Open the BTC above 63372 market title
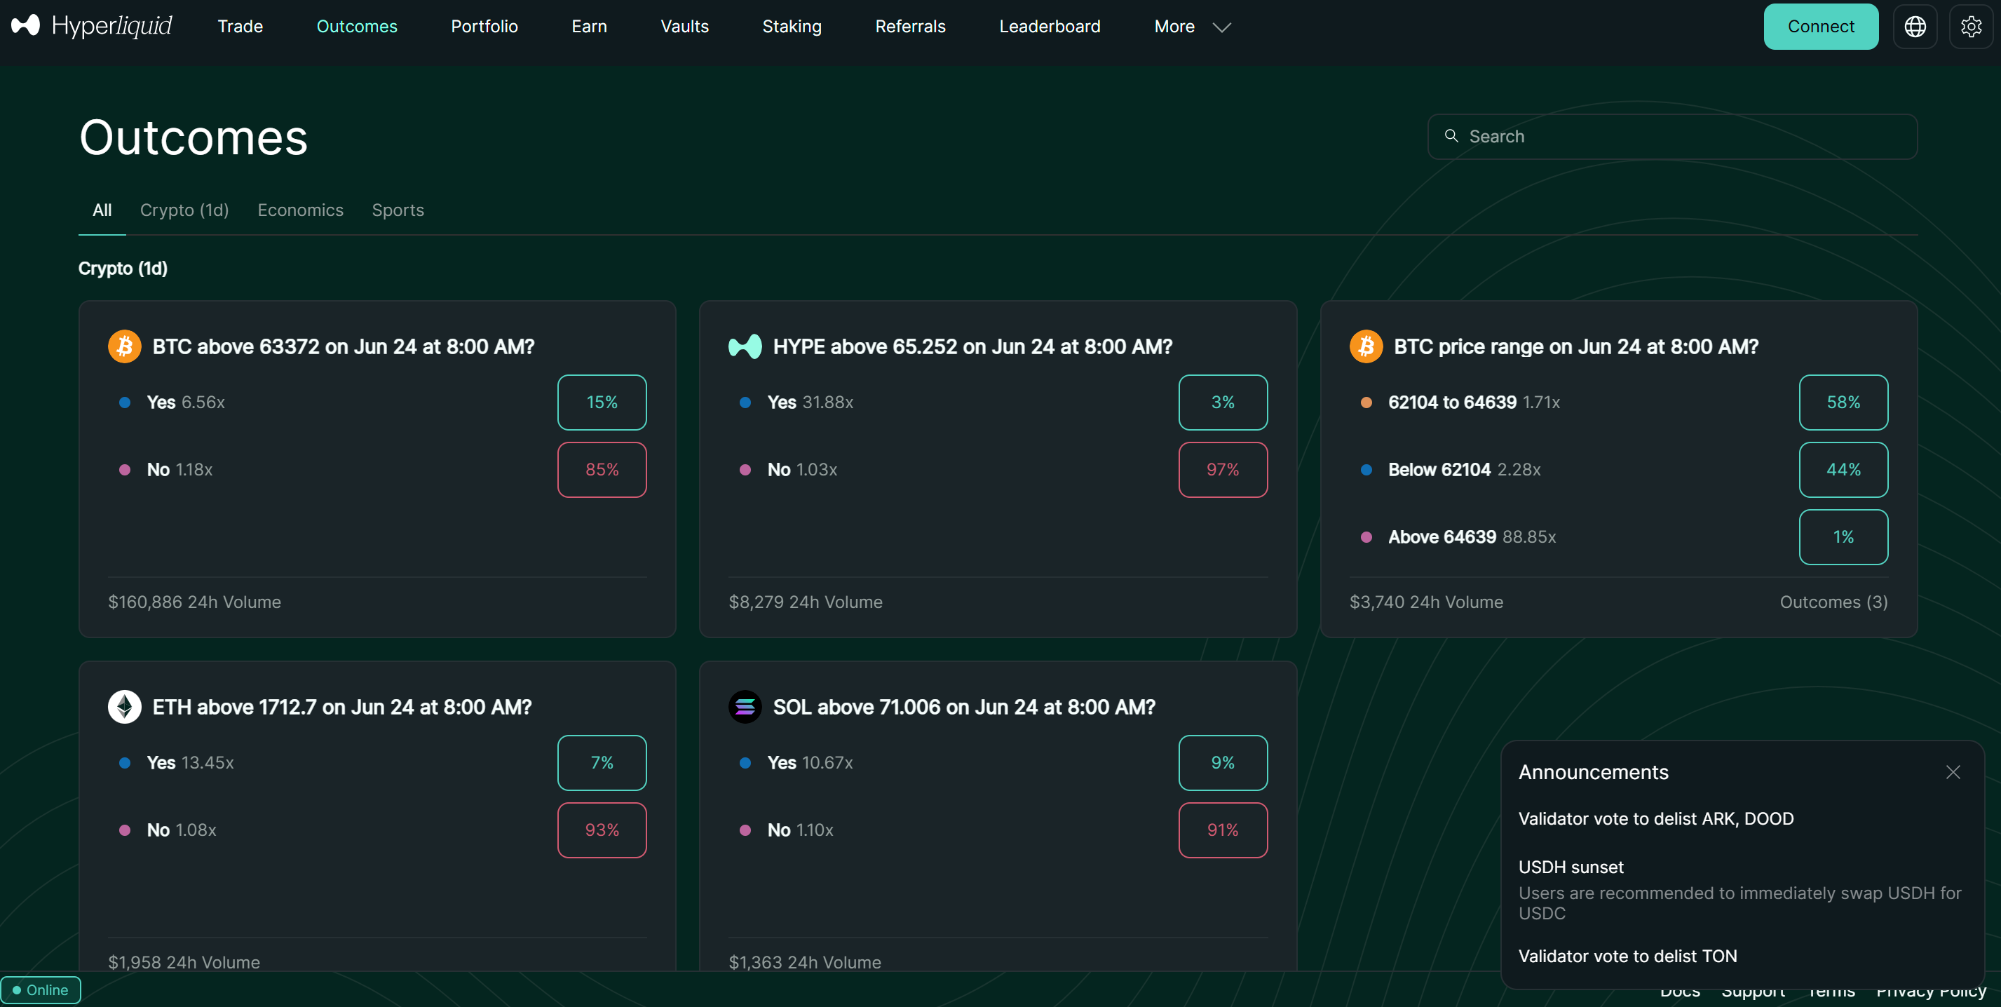Viewport: 2001px width, 1007px height. [344, 346]
